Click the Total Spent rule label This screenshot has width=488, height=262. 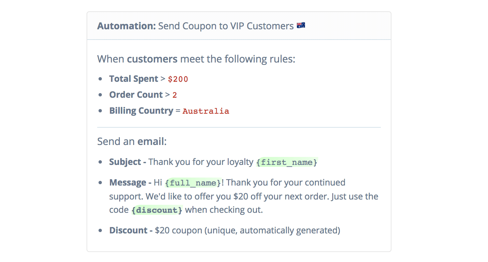click(x=133, y=79)
